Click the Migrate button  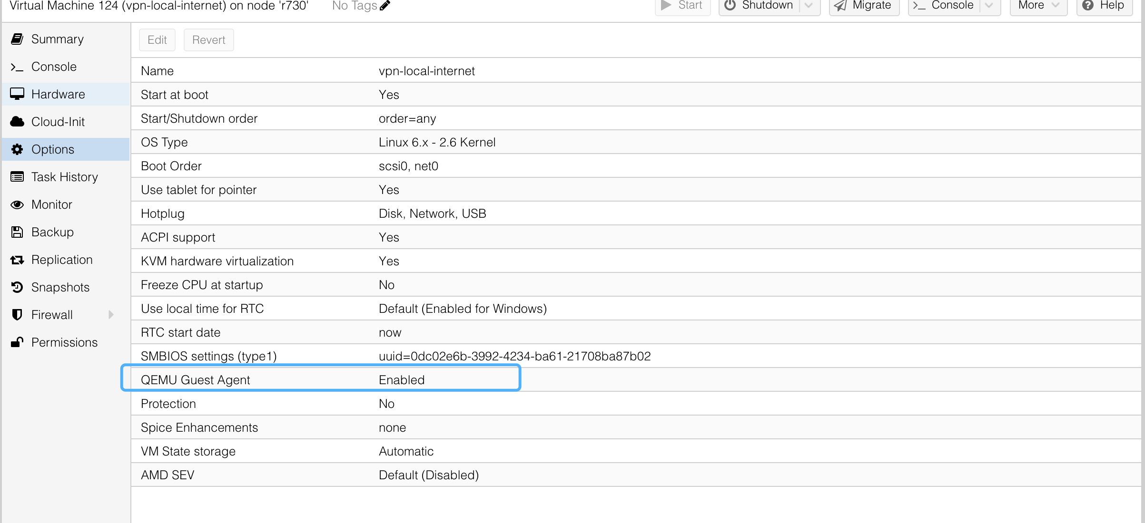tap(864, 6)
